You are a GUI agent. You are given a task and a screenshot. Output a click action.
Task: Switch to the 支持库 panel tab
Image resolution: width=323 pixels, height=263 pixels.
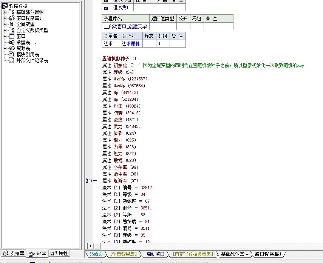[13, 253]
